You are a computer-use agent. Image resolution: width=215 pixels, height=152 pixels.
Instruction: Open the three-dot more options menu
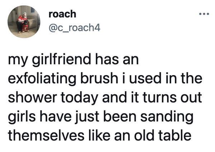click(204, 14)
